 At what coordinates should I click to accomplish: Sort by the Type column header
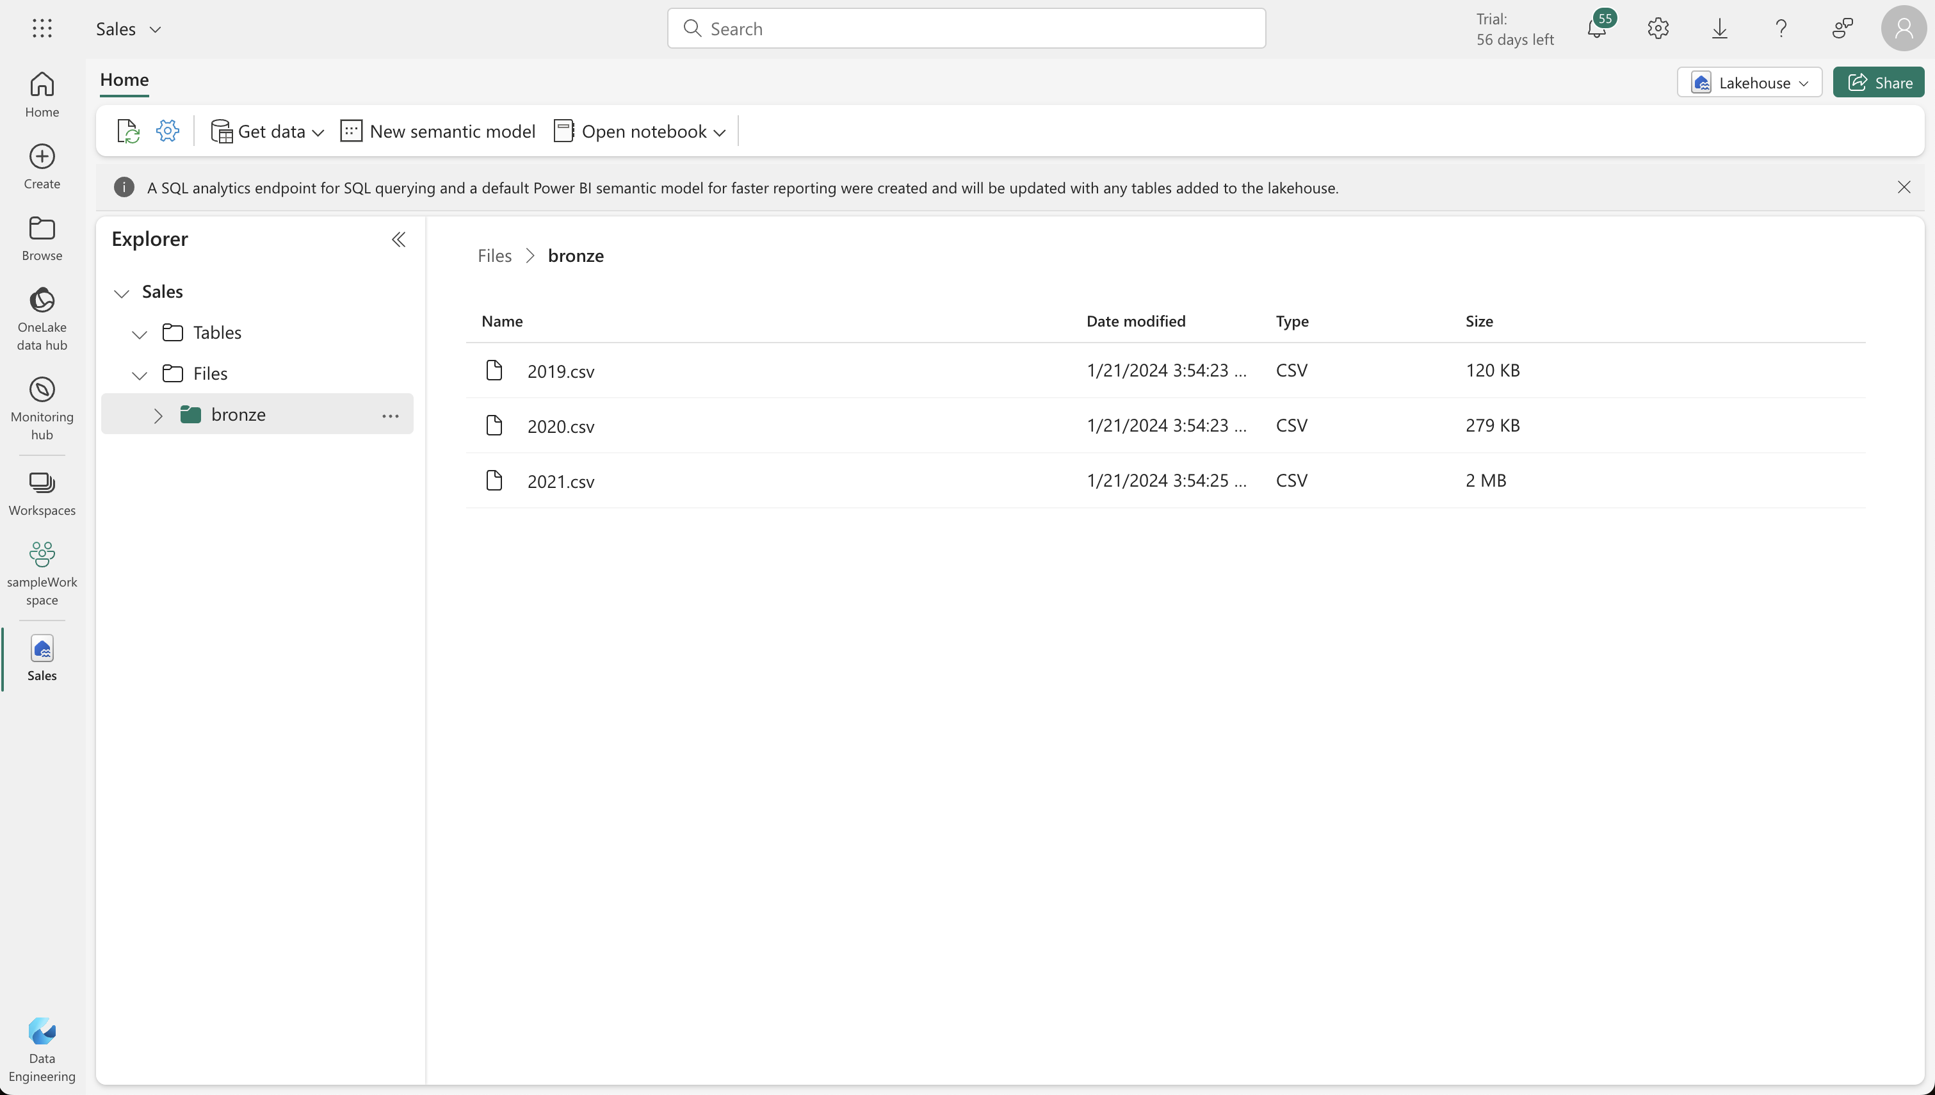point(1292,321)
